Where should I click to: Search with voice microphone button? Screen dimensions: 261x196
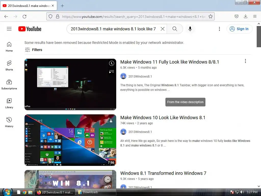[190, 29]
